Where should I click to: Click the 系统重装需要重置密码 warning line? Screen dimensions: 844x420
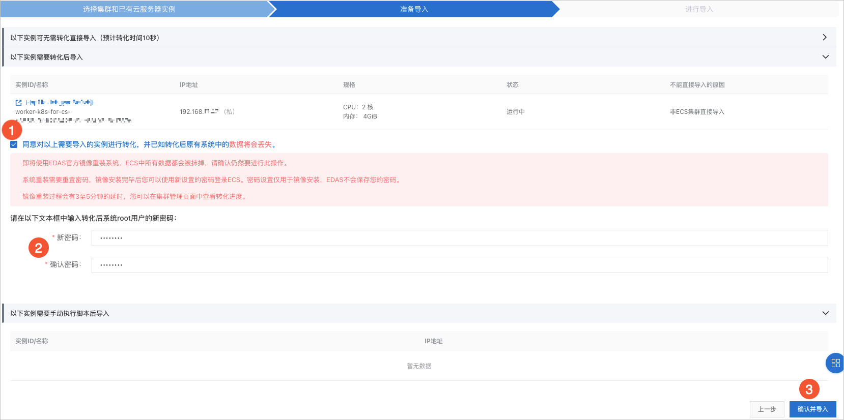point(212,180)
